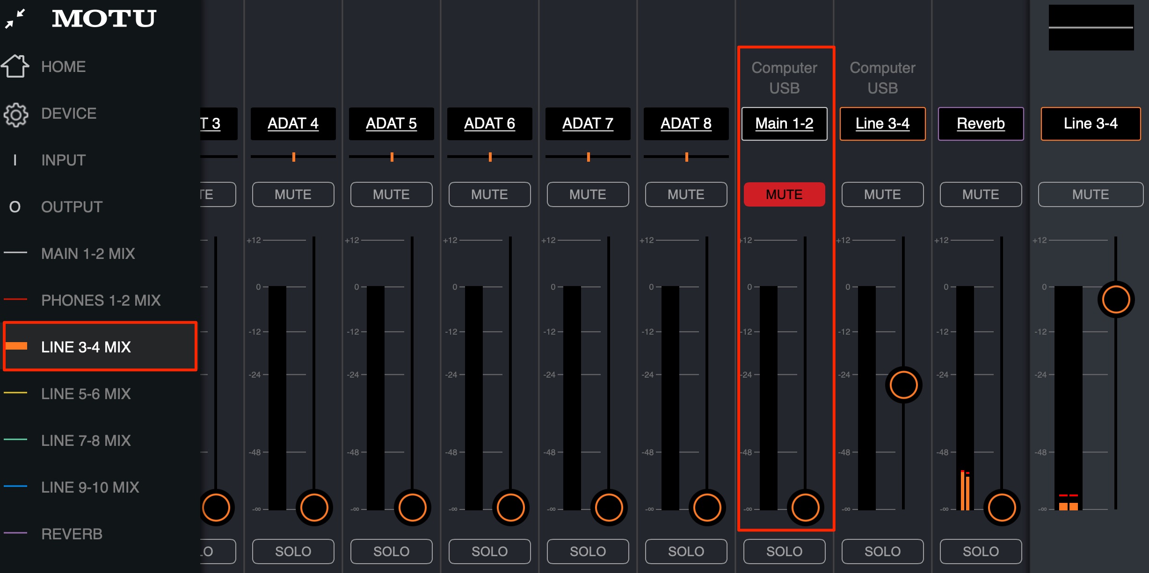This screenshot has width=1149, height=573.
Task: Click the Output 'O' icon
Action: (x=15, y=207)
